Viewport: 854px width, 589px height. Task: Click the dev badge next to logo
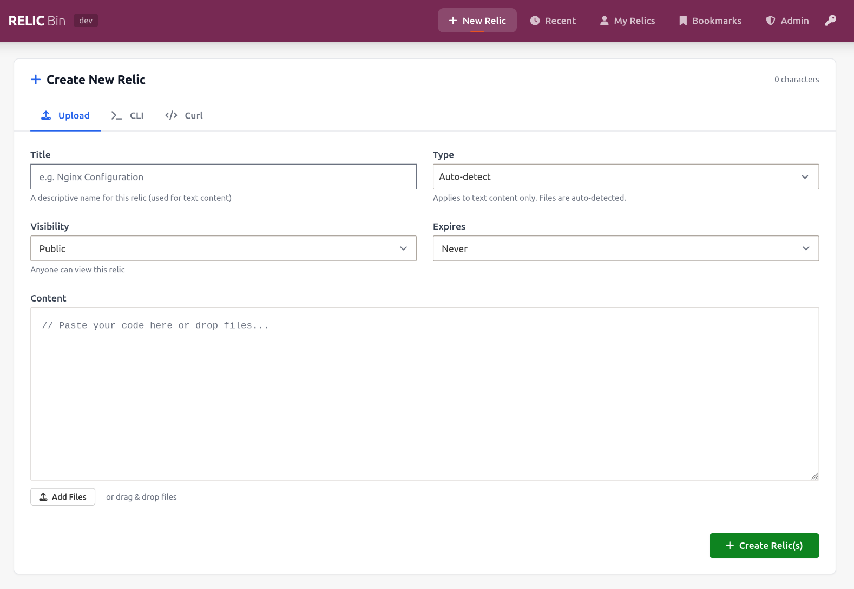click(86, 21)
